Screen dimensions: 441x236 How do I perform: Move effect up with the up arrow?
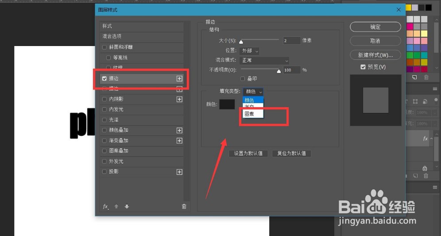click(x=116, y=206)
